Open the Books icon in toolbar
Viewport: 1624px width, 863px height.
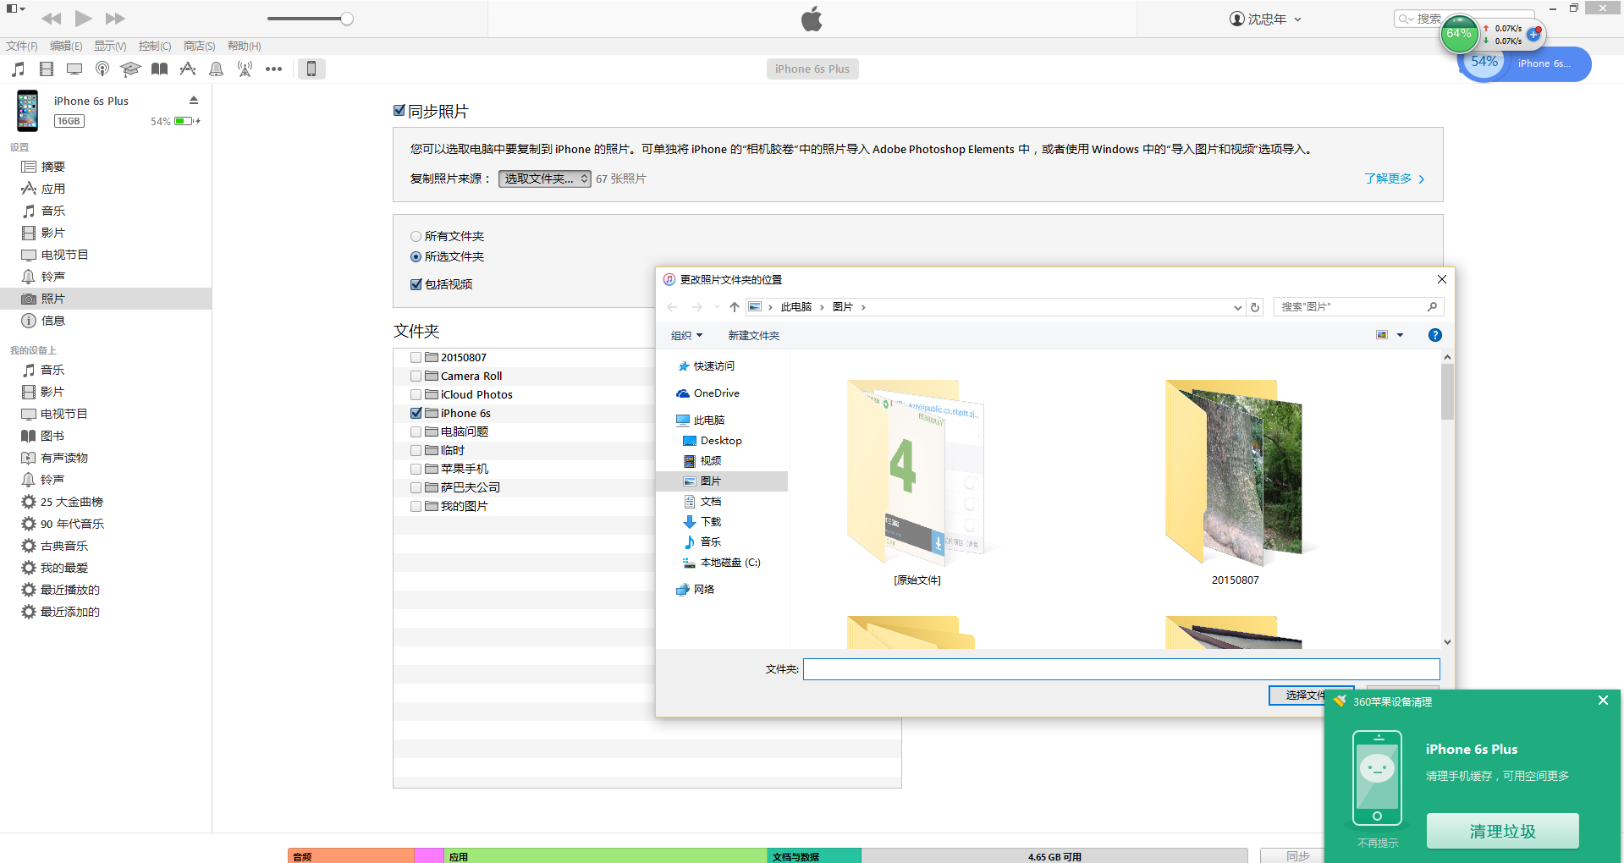(x=159, y=69)
